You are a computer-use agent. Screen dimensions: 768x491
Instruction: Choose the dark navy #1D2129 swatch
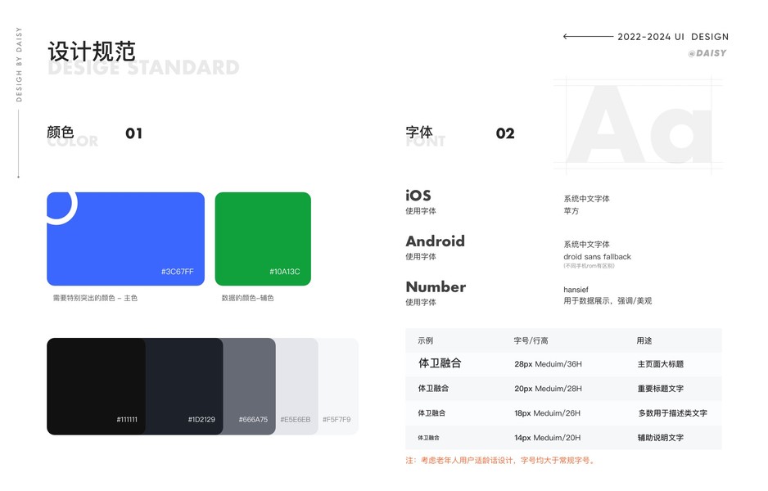[184, 386]
